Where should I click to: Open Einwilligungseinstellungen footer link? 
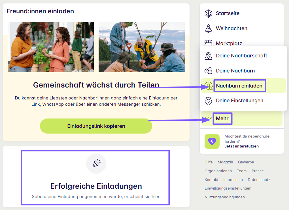[228, 188]
